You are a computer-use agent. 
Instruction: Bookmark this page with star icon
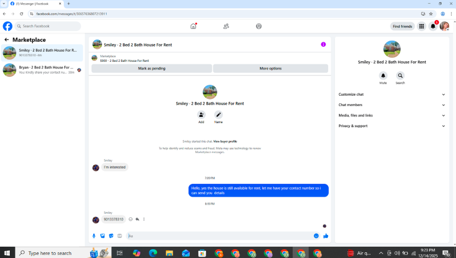click(x=431, y=14)
